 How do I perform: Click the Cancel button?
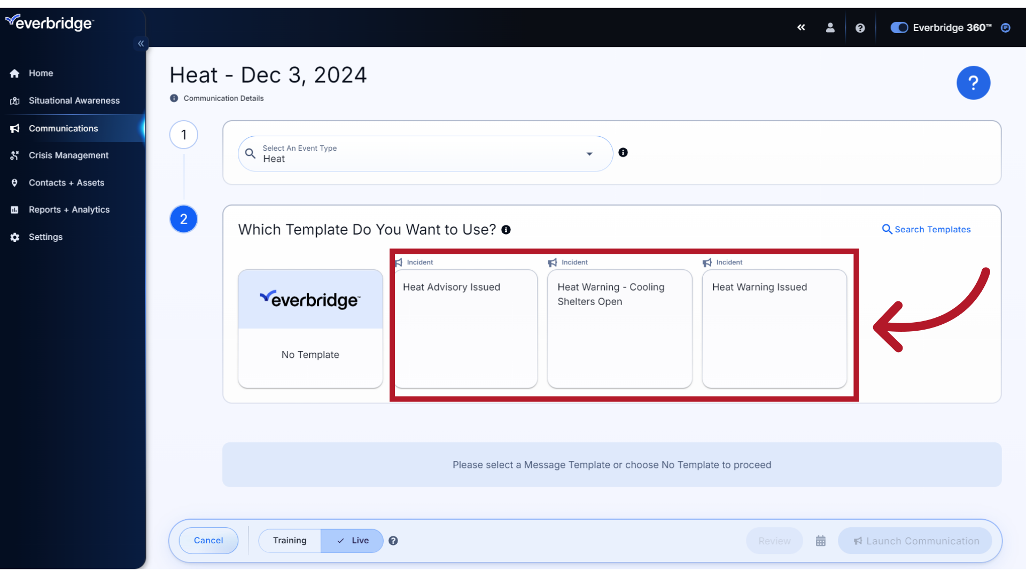coord(208,541)
